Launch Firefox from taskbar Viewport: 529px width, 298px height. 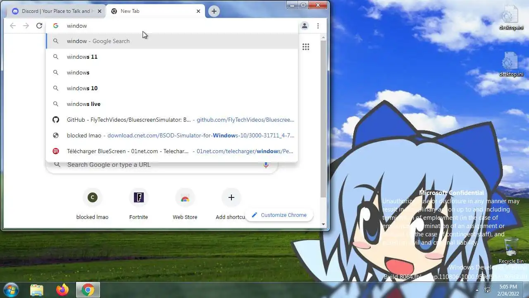pyautogui.click(x=62, y=290)
